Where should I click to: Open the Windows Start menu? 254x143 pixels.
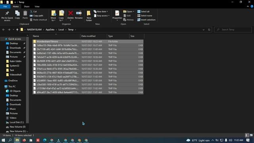pyautogui.click(x=3, y=140)
